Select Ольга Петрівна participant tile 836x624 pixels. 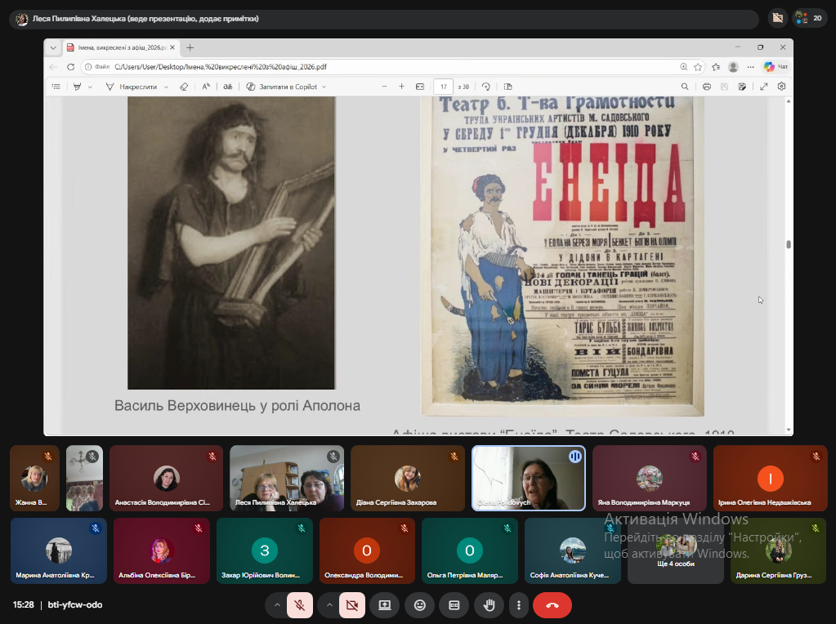click(470, 550)
